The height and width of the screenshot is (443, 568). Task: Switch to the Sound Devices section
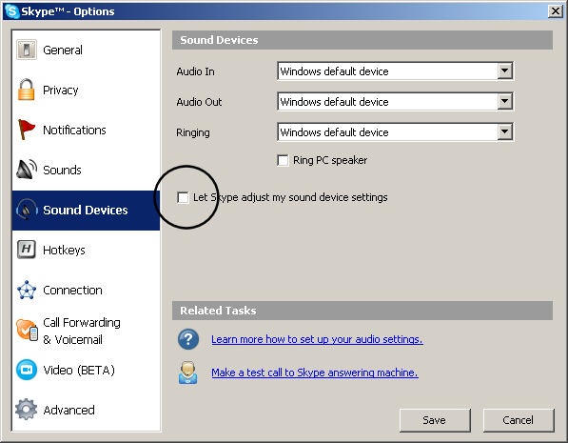[x=86, y=211]
